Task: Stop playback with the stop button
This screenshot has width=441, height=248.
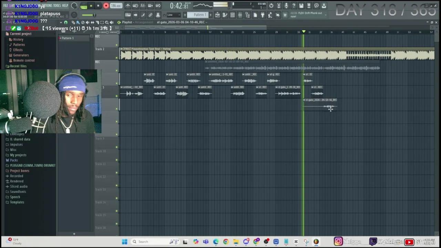Action: click(x=98, y=6)
